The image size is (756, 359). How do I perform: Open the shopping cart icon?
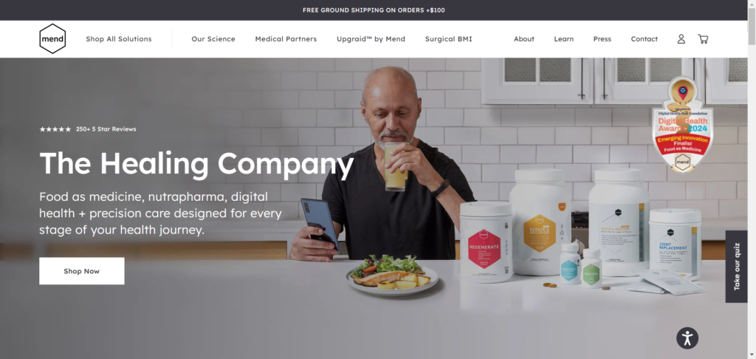tap(703, 39)
